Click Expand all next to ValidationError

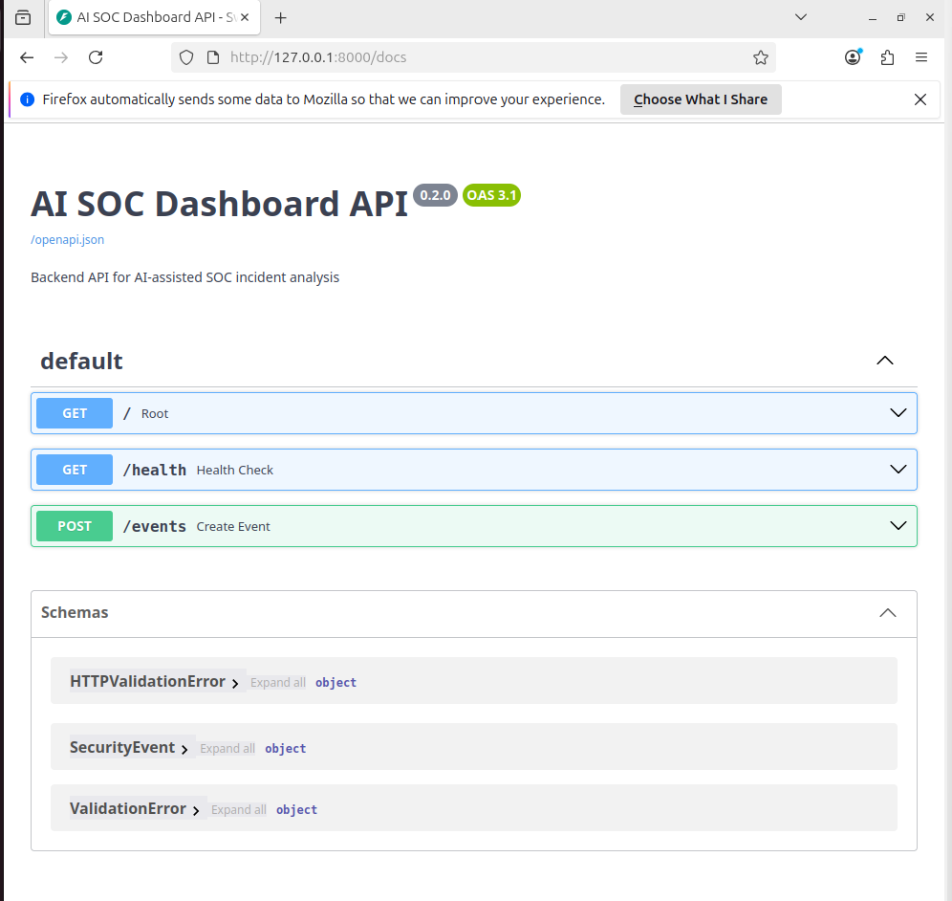coord(239,810)
